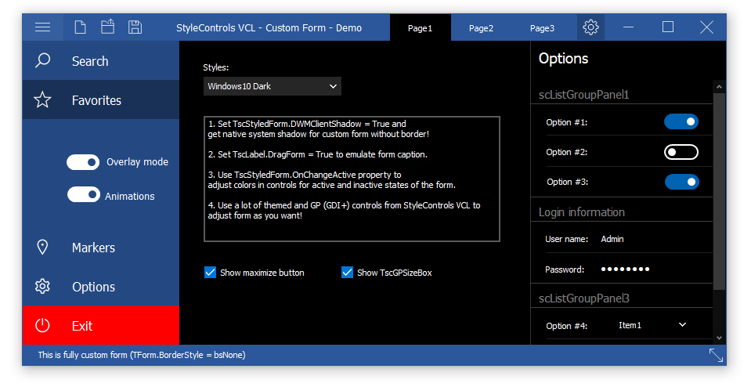Click the options panel scrollbar thumb
Screen dimensions: 751x387
719,192
